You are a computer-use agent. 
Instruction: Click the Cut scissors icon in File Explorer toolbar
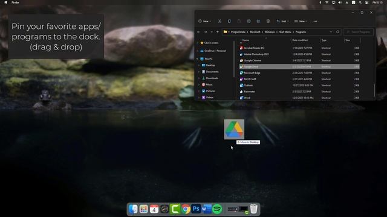[x=220, y=22]
